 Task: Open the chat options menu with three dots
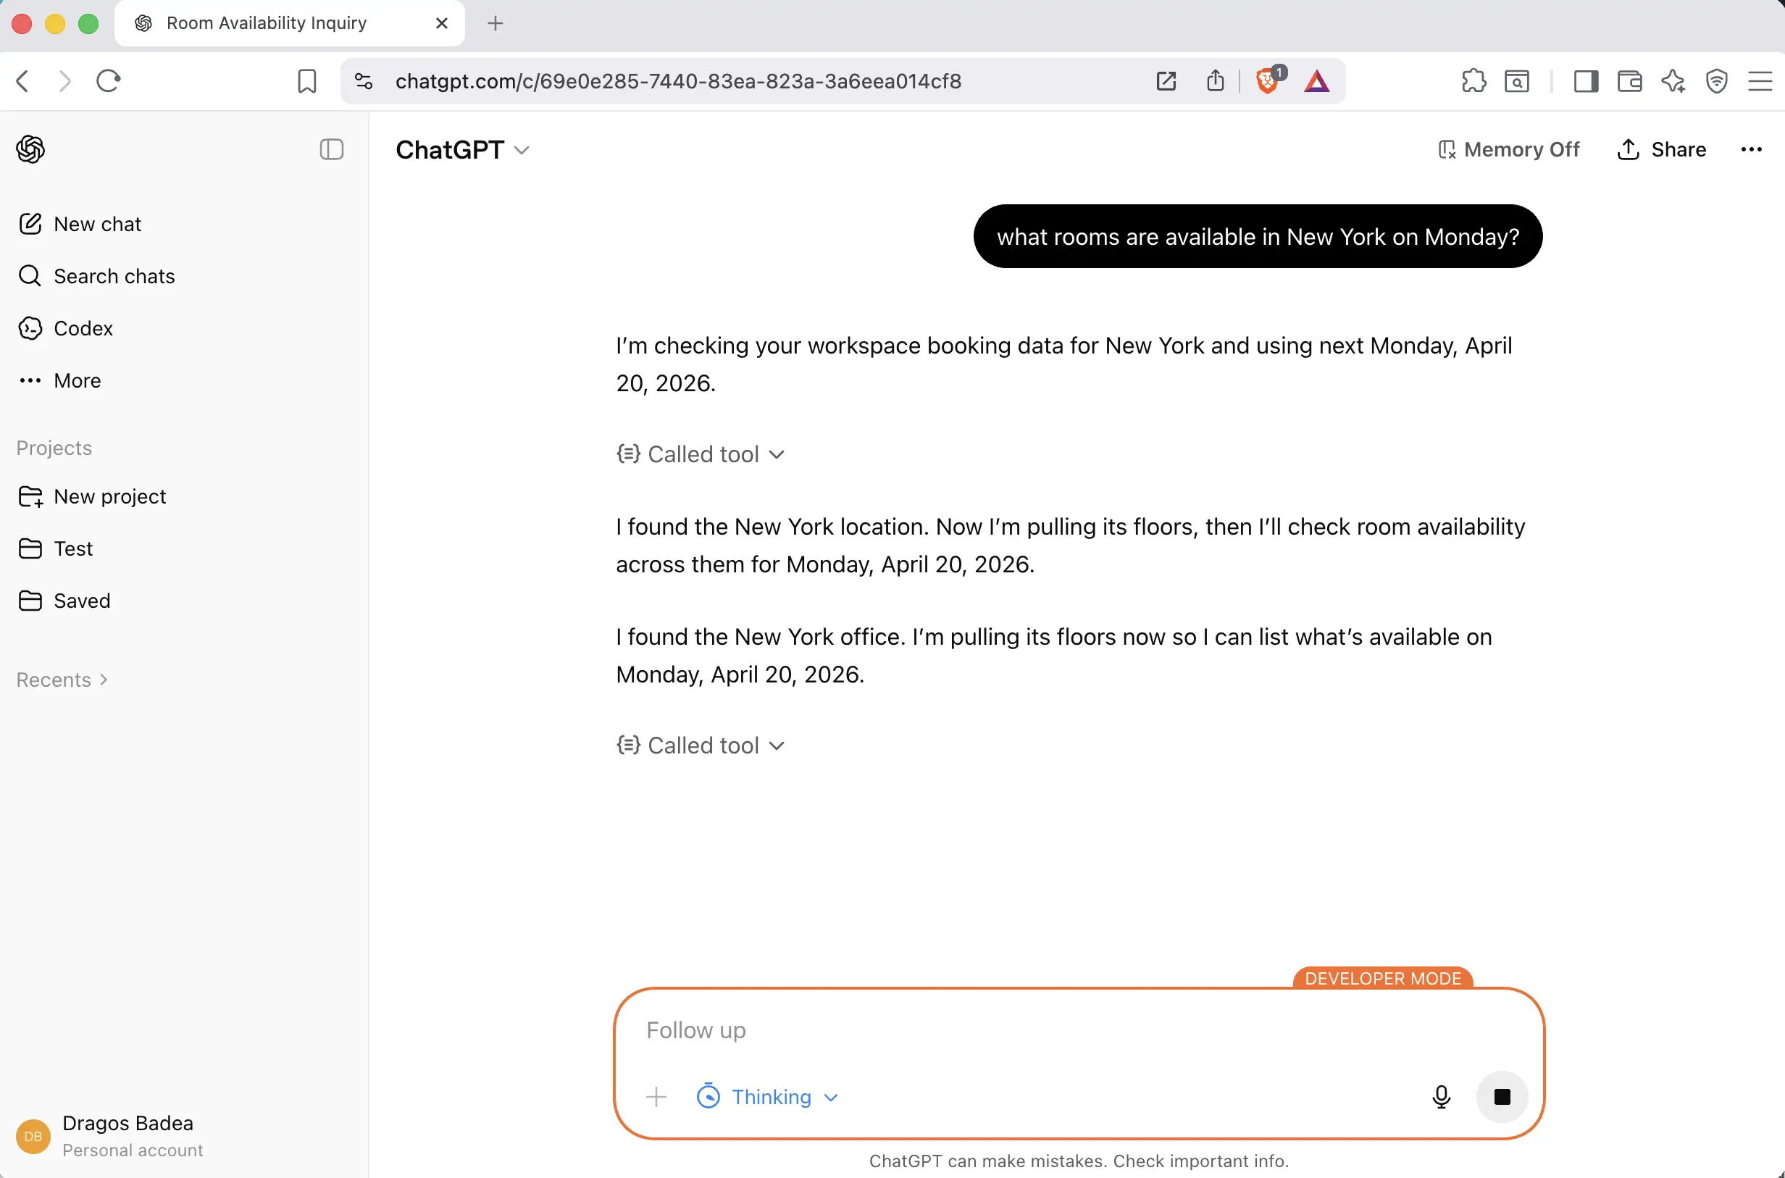1750,149
